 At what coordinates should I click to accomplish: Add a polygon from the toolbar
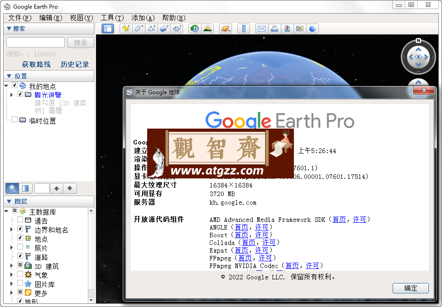pyautogui.click(x=139, y=29)
